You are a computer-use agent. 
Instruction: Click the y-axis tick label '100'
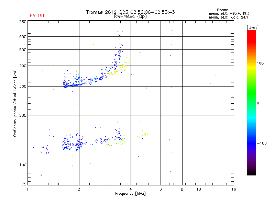23,165
